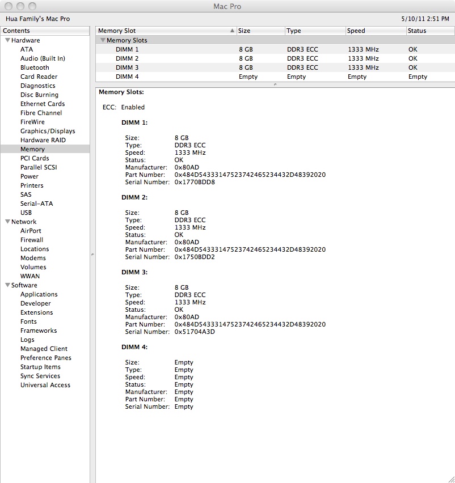This screenshot has width=455, height=483.
Task: Select the DIMM 2 row
Action: [x=275, y=58]
